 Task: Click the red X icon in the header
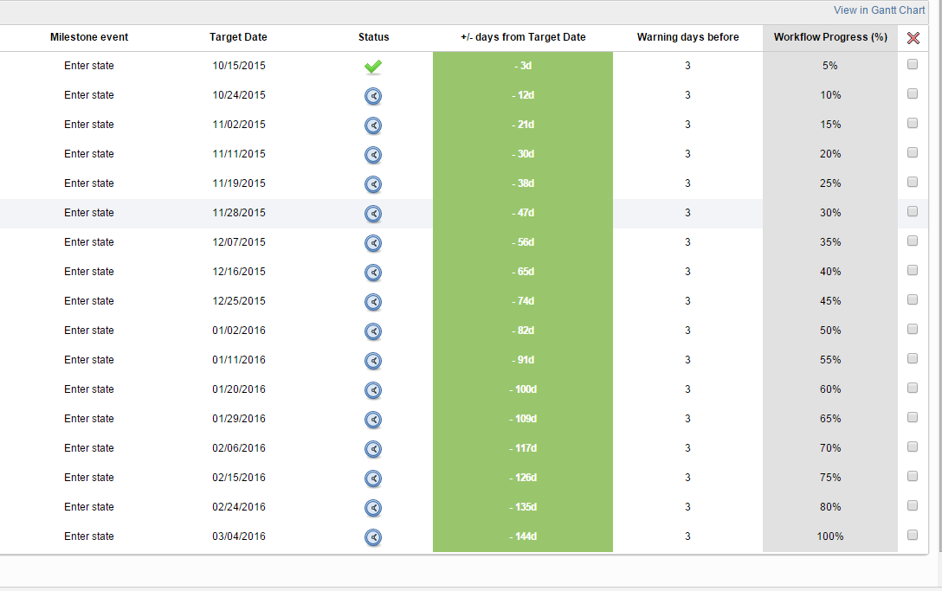pos(913,37)
